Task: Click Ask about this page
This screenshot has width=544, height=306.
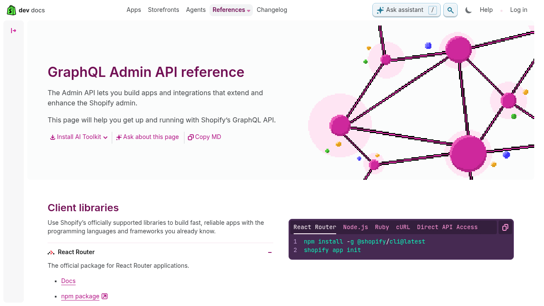Action: coord(147,137)
